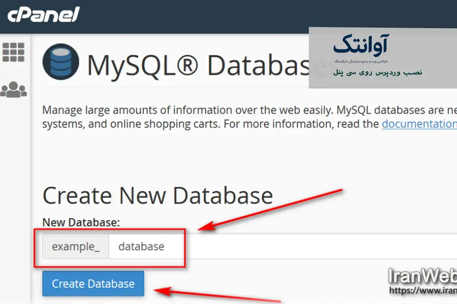
Task: Open User Manager people icon in sidebar
Action: coord(13,89)
